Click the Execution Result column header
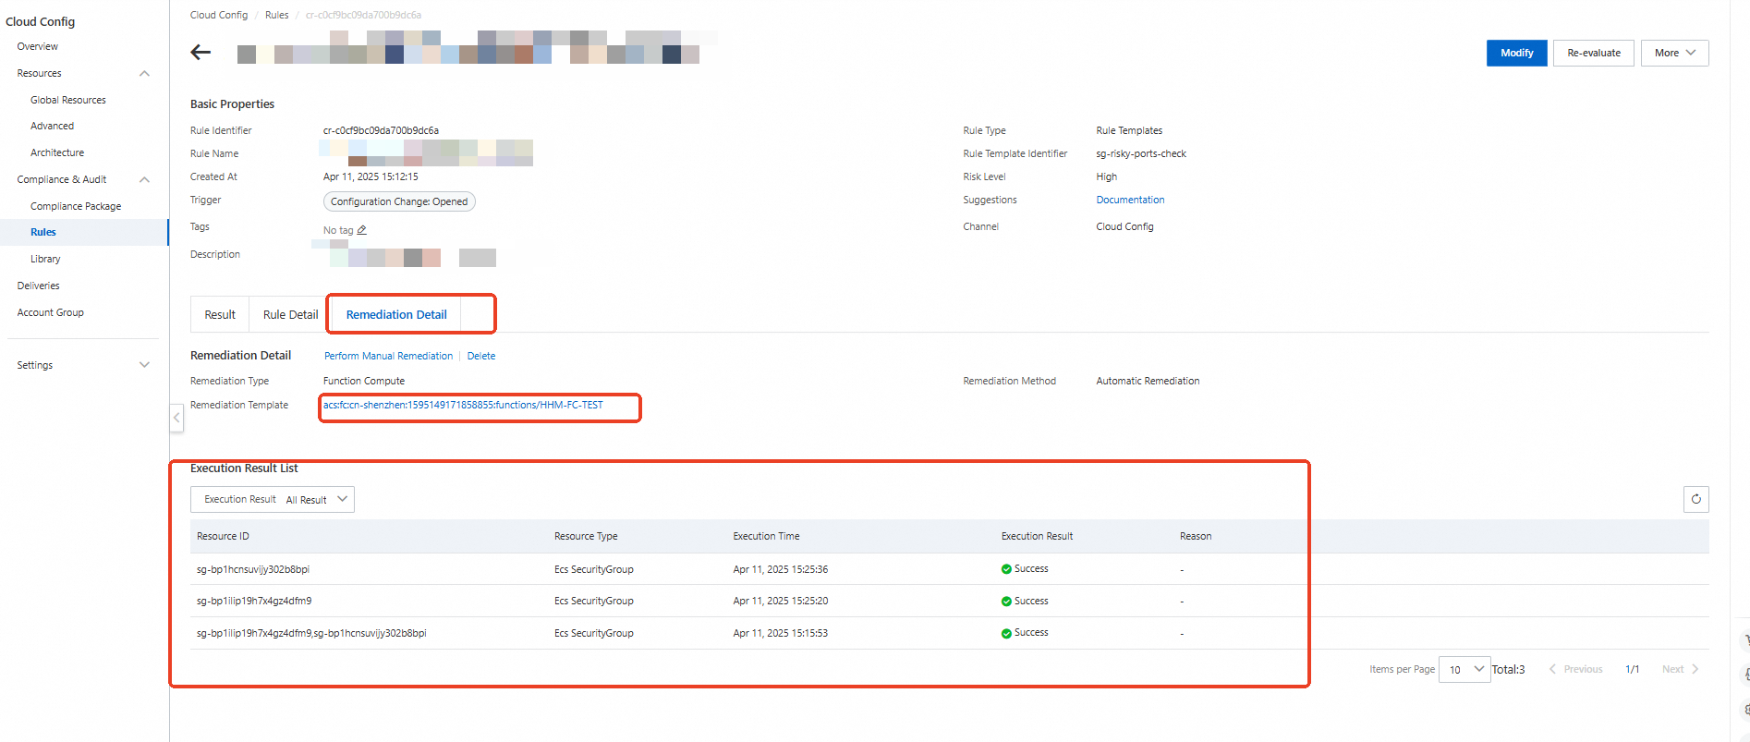This screenshot has height=742, width=1750. (1037, 536)
